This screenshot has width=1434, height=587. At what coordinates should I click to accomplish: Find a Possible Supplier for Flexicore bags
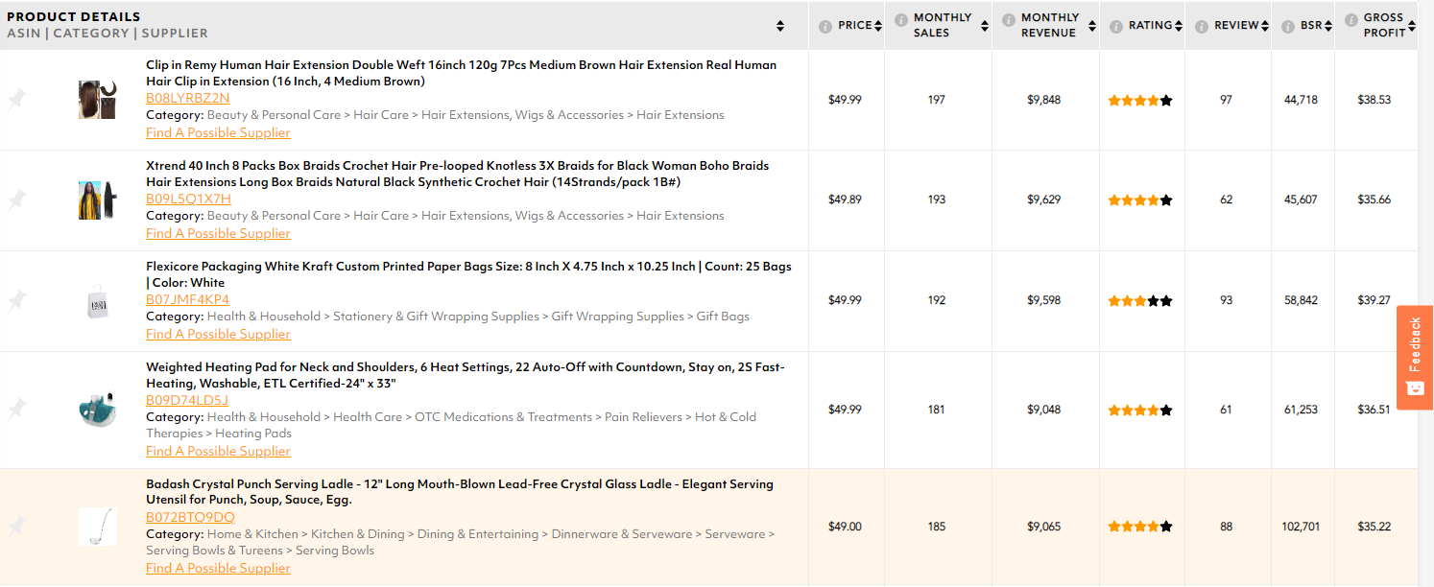pyautogui.click(x=218, y=334)
